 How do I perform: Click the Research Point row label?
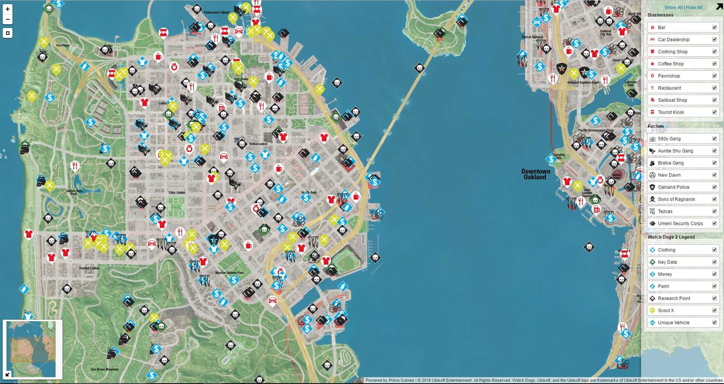(x=674, y=298)
